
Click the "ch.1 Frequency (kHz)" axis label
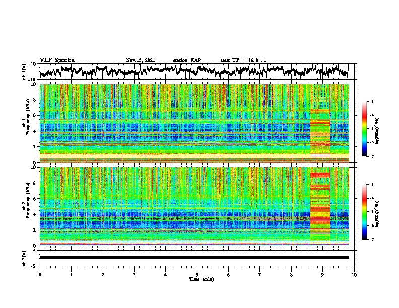[x=26, y=116]
